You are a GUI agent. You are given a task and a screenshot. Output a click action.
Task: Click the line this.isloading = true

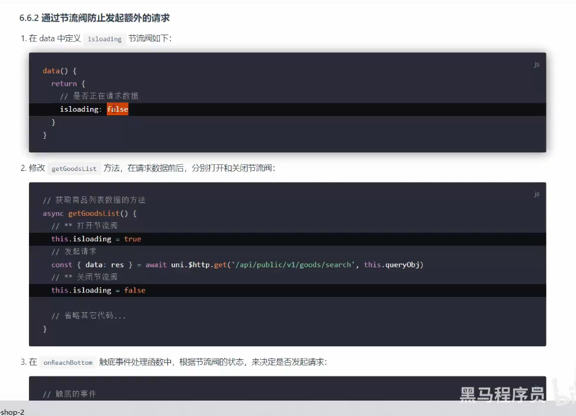point(96,239)
